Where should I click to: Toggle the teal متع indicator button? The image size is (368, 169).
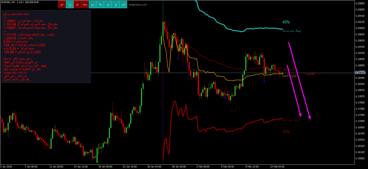[x=108, y=5]
